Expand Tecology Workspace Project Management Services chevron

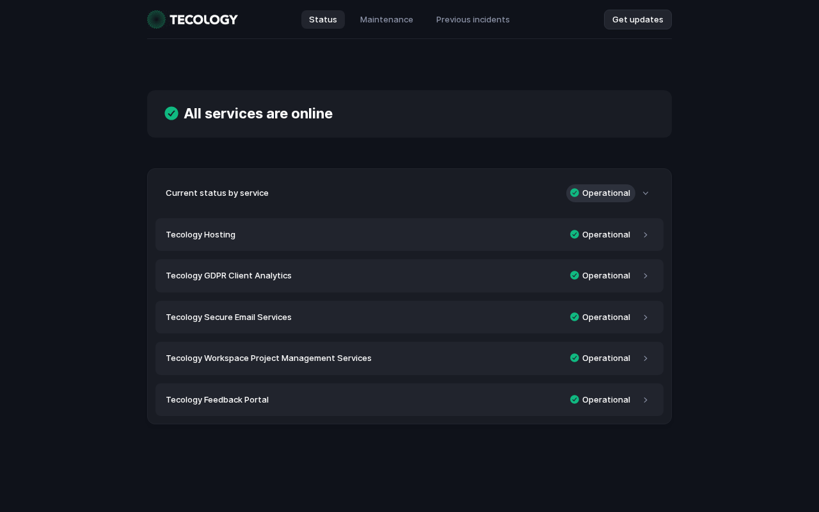coord(646,358)
